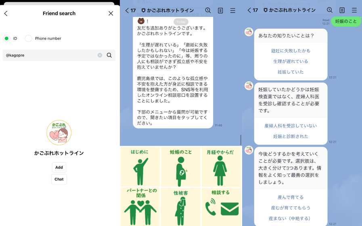The width and height of the screenshot is (362, 226).
Task: Pick the 産んで育てる choice
Action: 291,197
